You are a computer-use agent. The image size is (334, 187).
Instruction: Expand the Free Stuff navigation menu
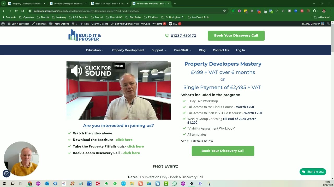point(183,50)
